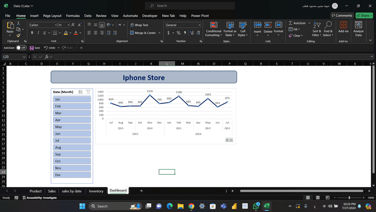Open the File menu
This screenshot has height=212, width=376.
click(x=8, y=15)
